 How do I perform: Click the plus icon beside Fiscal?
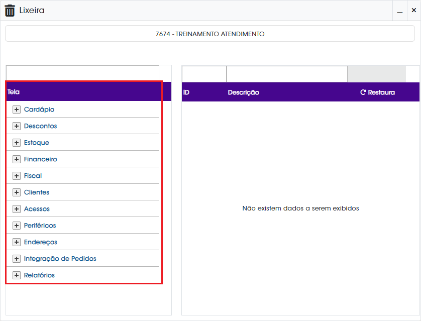(17, 176)
